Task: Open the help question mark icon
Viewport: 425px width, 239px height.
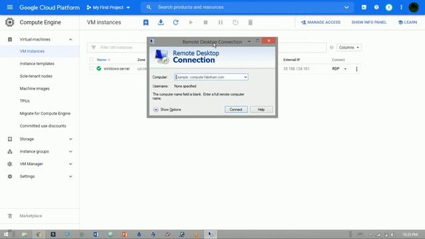Action: click(377, 7)
